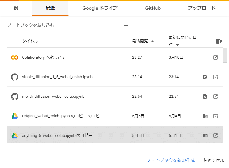Screen dimensions: 229x168
Task: Find stable_diffusion_1_5 notebook on GitHub icon
Action: [205, 77]
